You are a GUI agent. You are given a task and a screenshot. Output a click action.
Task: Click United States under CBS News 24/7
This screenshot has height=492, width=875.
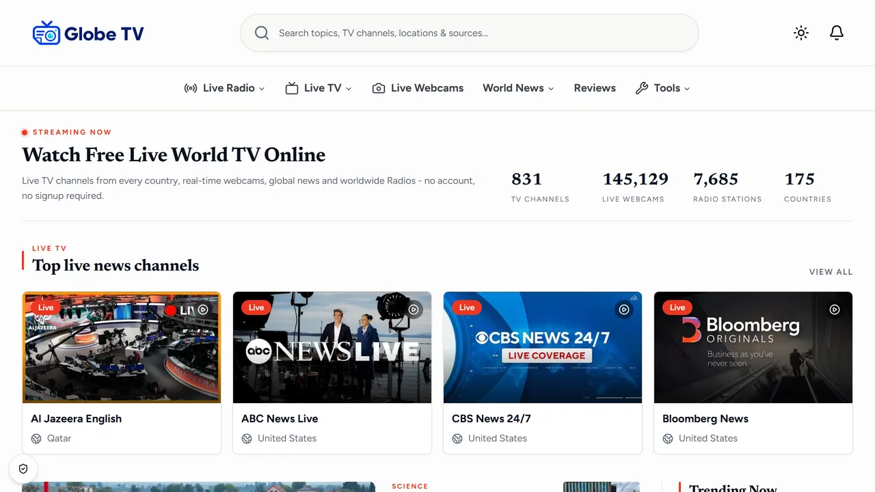(x=498, y=439)
